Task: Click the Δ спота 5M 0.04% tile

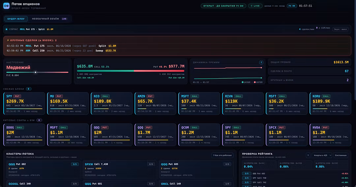Action: [x=259, y=165]
